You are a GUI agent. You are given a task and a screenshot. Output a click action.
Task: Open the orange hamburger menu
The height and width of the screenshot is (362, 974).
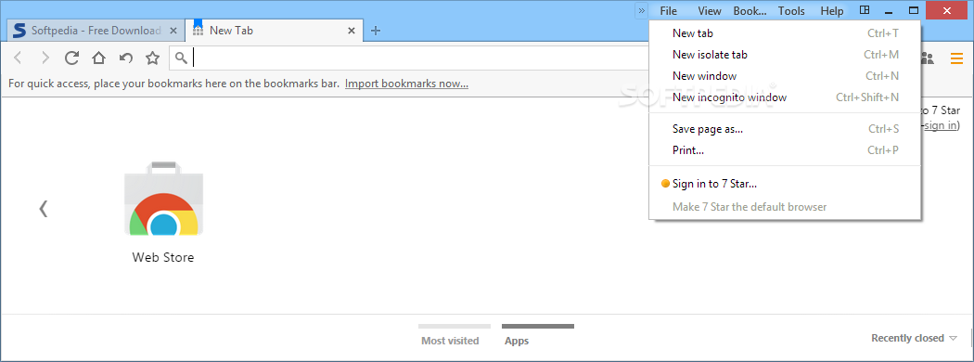coord(956,58)
